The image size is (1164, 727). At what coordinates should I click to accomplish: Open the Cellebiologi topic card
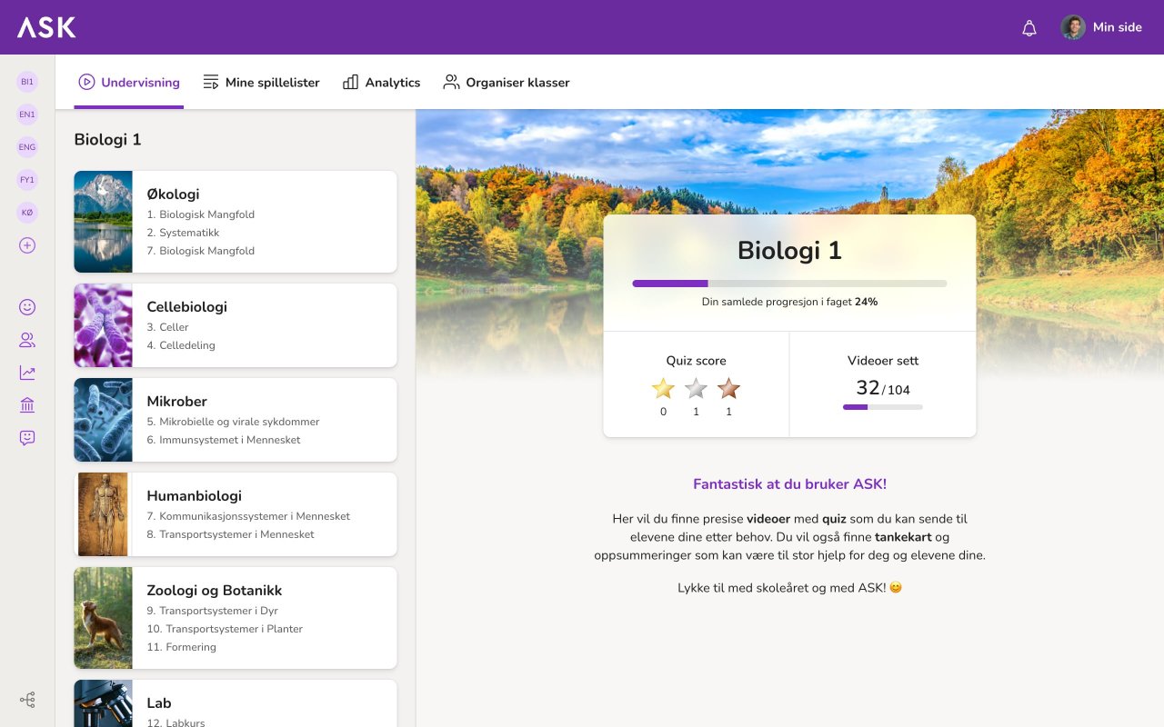pyautogui.click(x=236, y=325)
